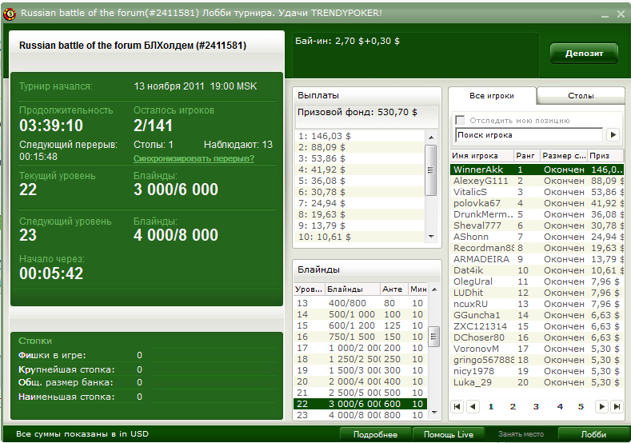Screen dimensions: 631x443
Task: Open page 3 of players list
Action: (536, 407)
